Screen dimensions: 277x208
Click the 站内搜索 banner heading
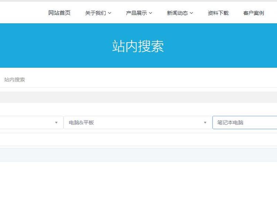coord(138,46)
